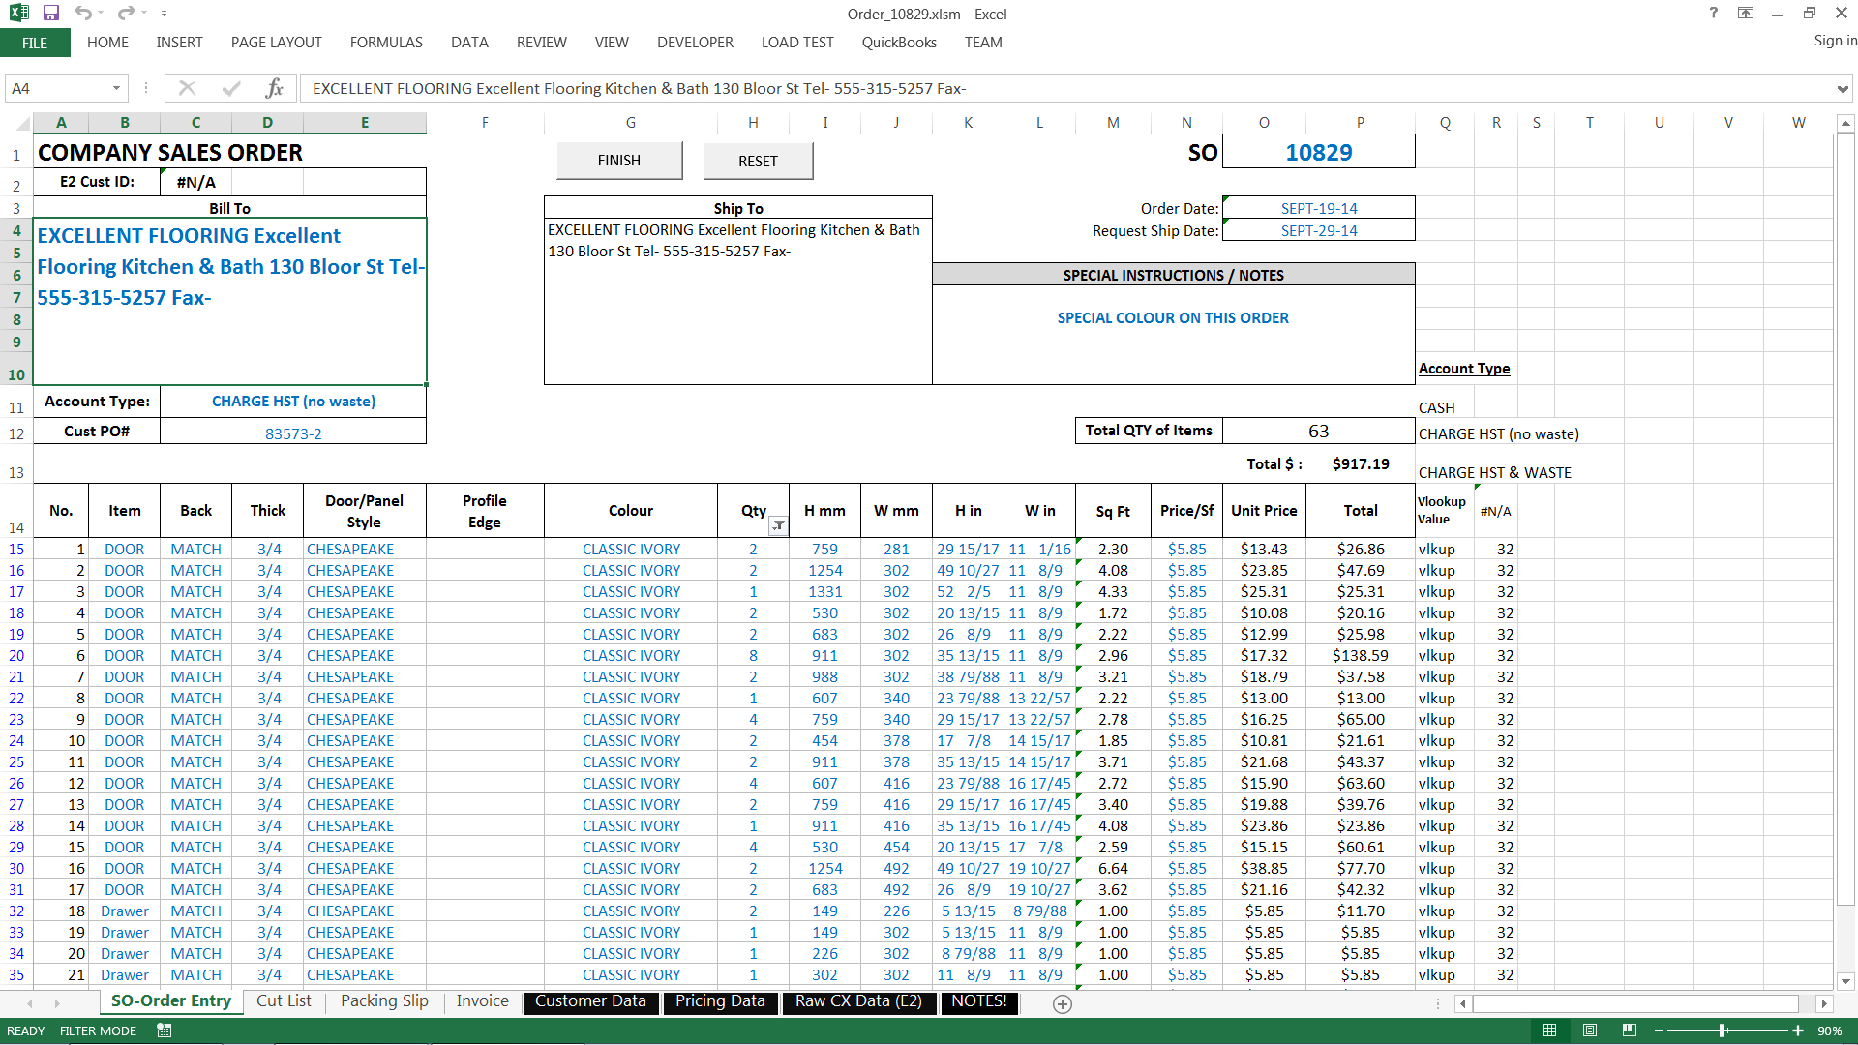Add a new worksheet with the plus button
This screenshot has width=1858, height=1045.
tap(1062, 1004)
